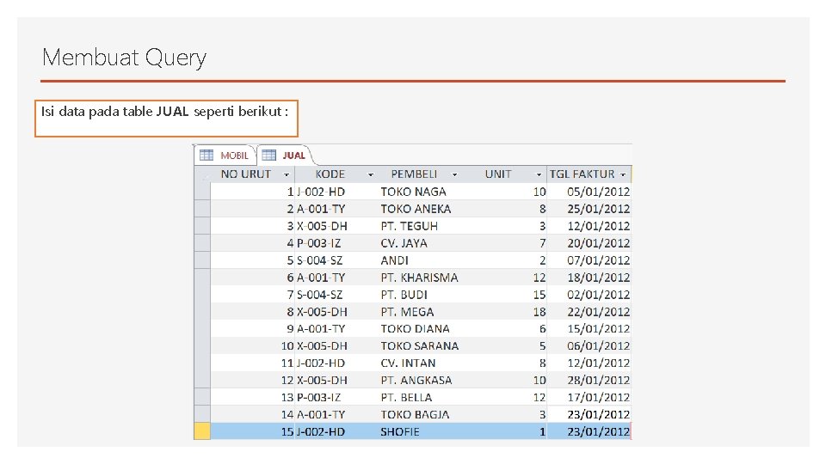Expand the KODE column filter arrow

[371, 174]
